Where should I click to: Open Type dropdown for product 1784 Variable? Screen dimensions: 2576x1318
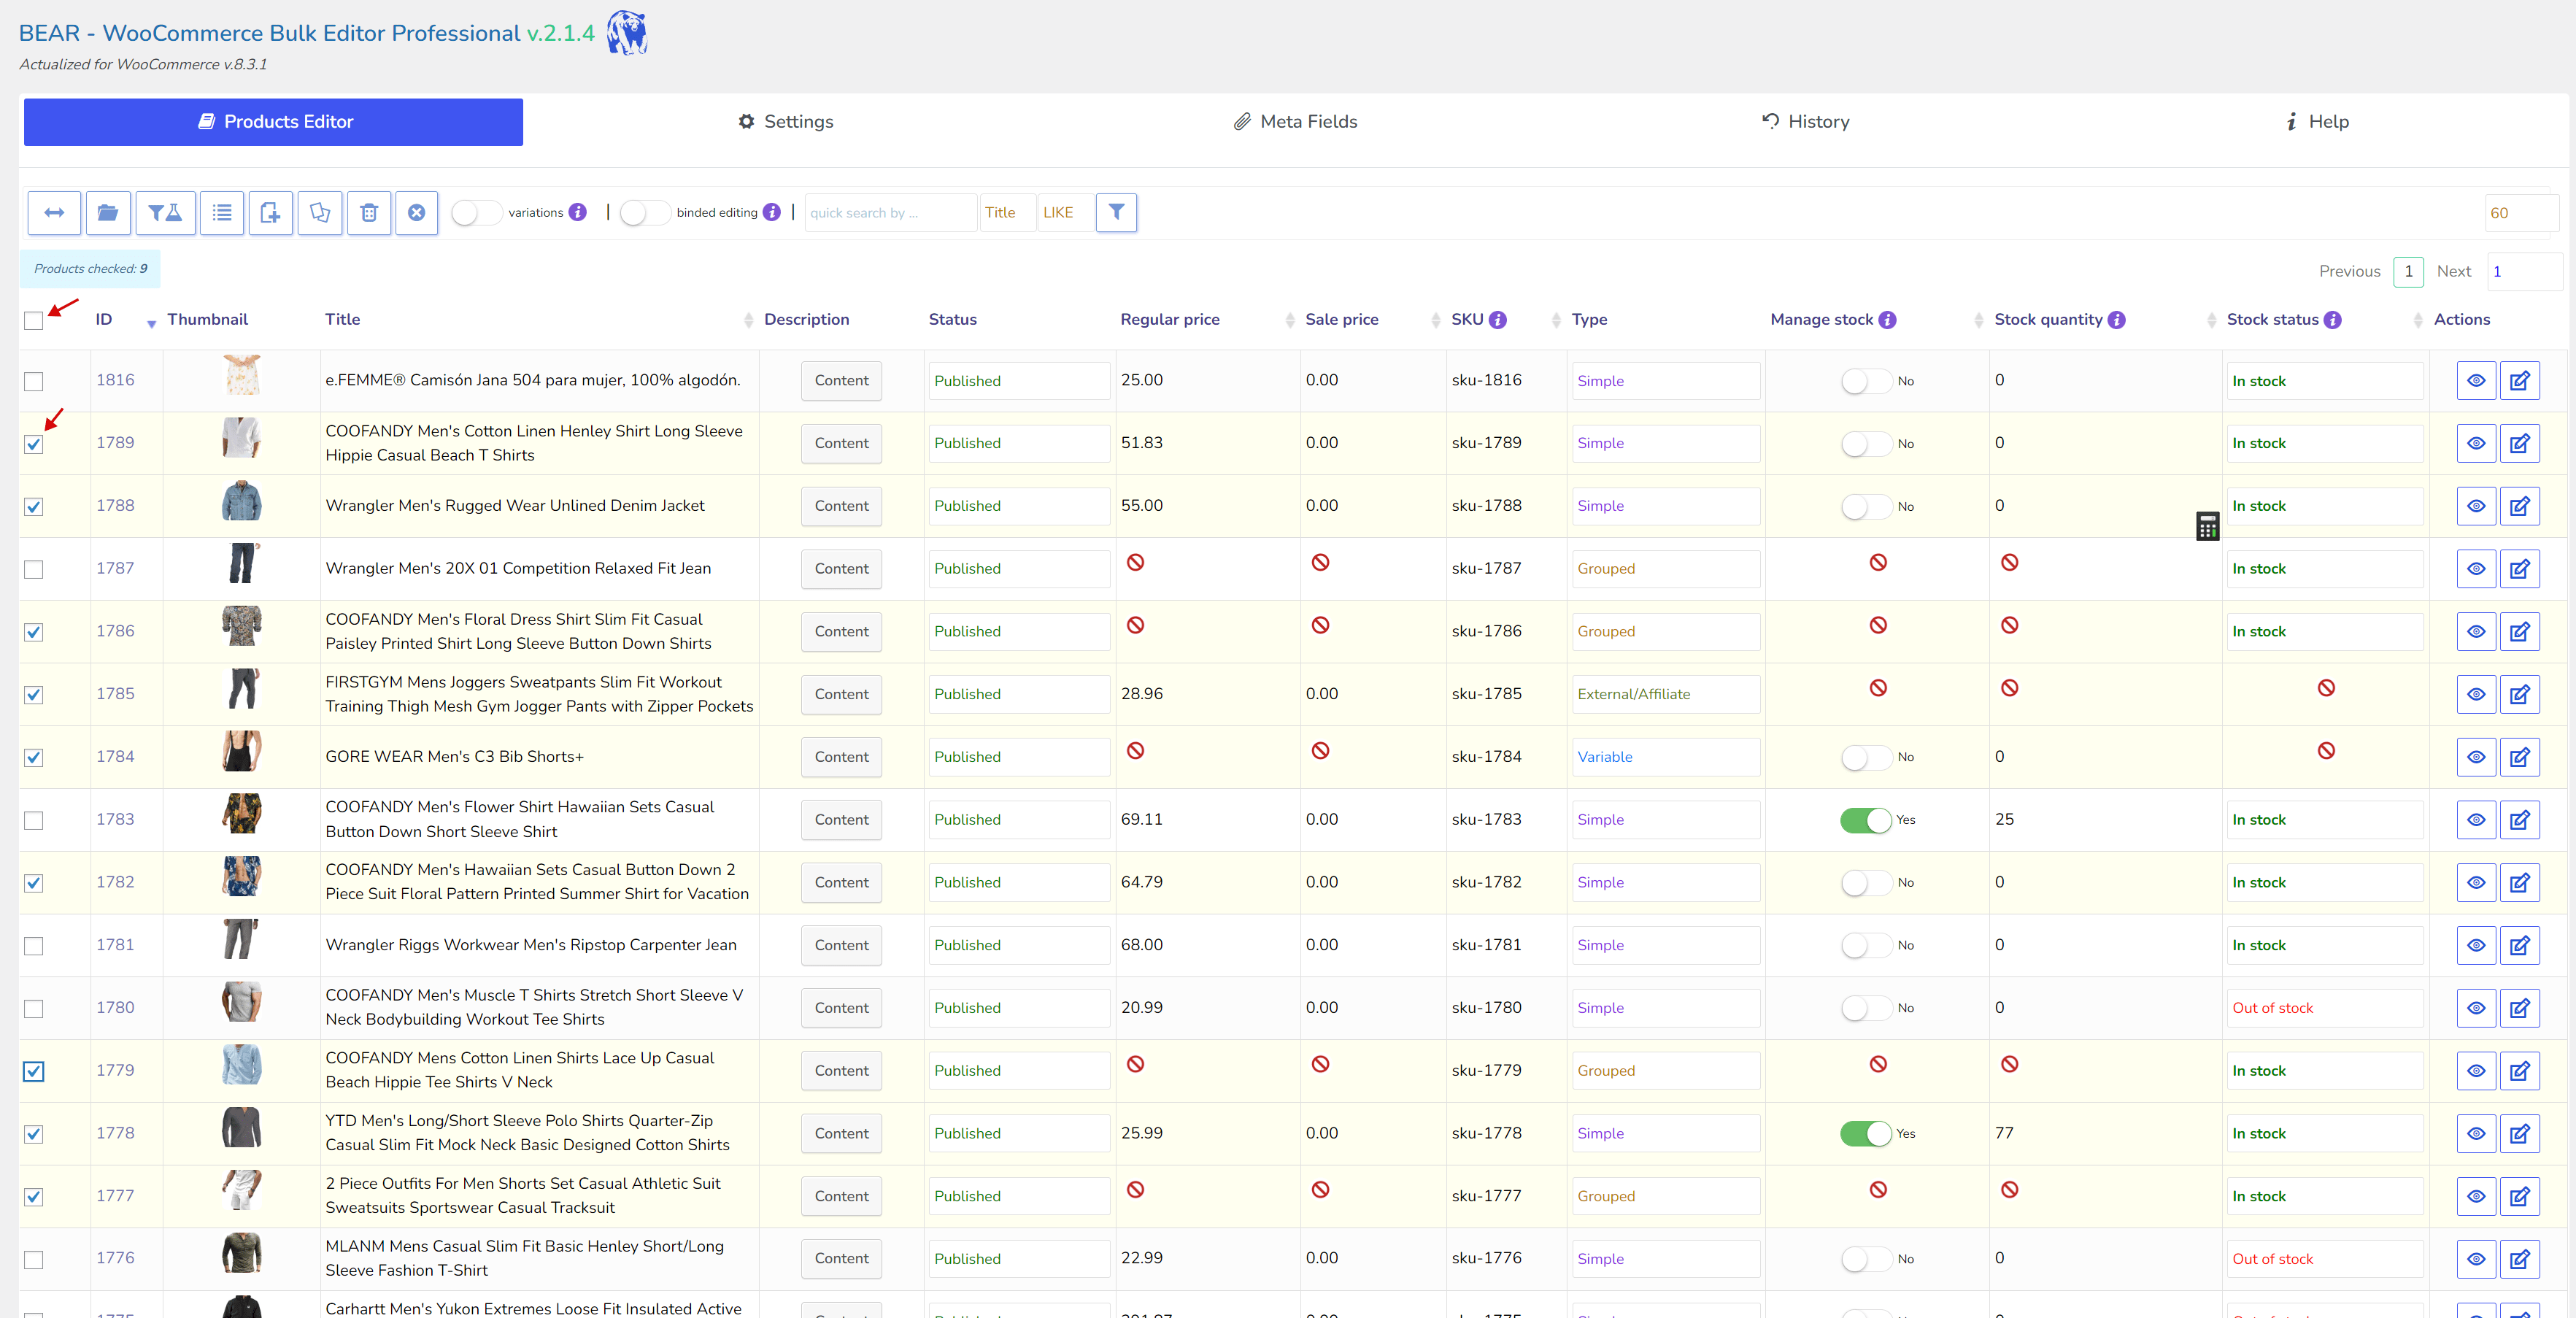pos(1665,757)
